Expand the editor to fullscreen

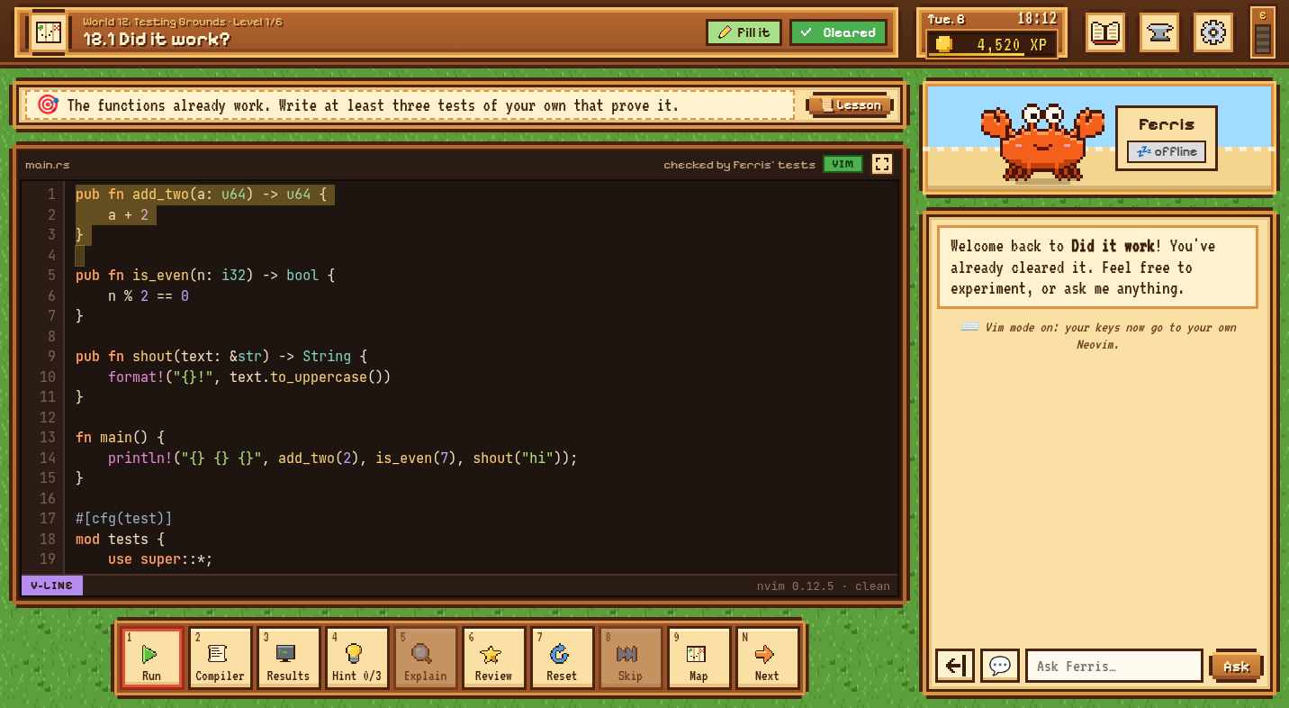tap(882, 164)
